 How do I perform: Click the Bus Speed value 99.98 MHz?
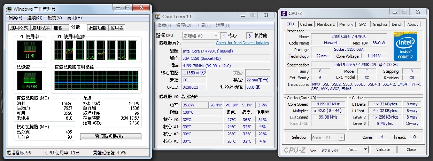point(328,117)
